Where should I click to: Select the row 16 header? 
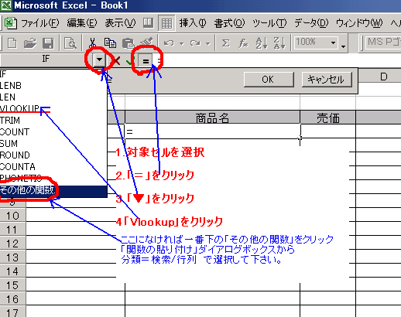(x=13, y=299)
